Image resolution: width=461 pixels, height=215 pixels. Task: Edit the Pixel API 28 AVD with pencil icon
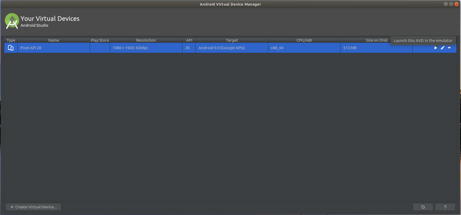pyautogui.click(x=443, y=48)
